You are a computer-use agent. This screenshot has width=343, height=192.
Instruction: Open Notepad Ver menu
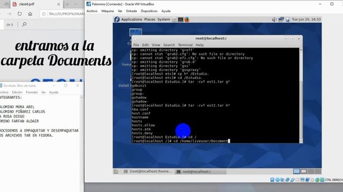pos(43,92)
